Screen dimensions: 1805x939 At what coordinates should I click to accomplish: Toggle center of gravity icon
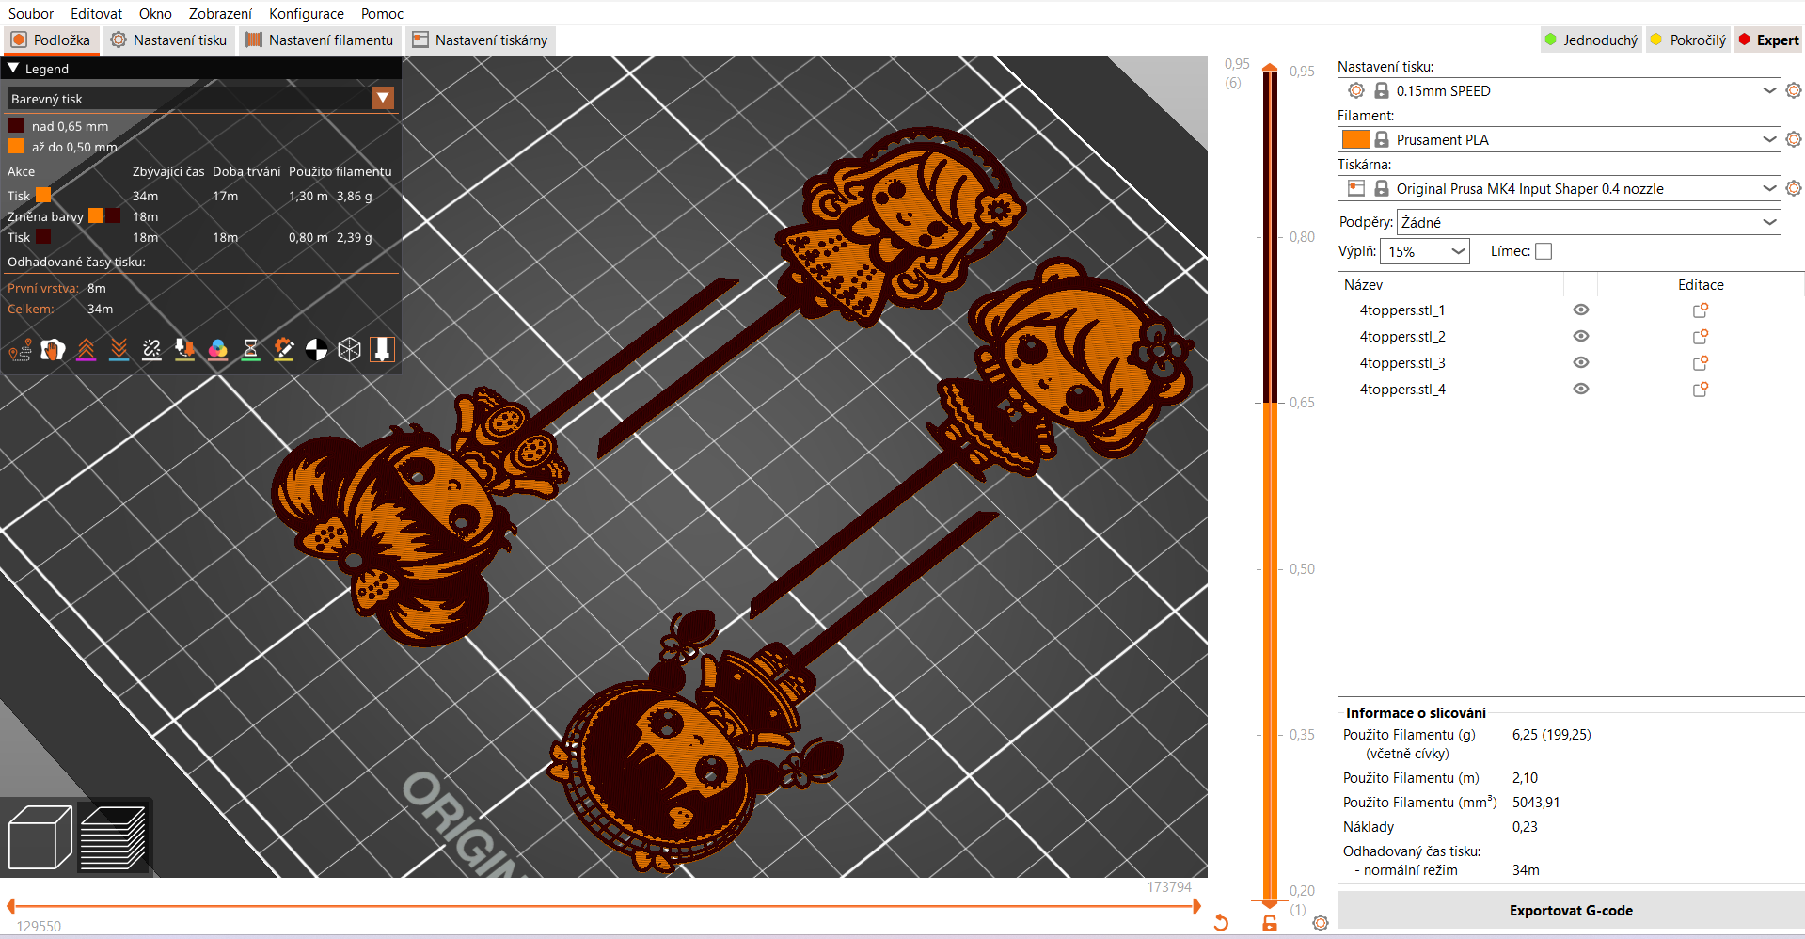point(316,350)
